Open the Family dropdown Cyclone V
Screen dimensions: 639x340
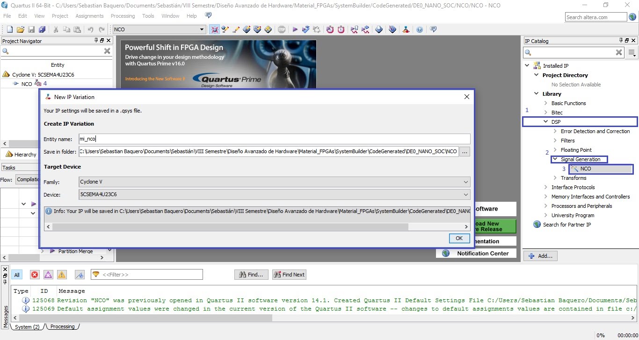(x=275, y=182)
